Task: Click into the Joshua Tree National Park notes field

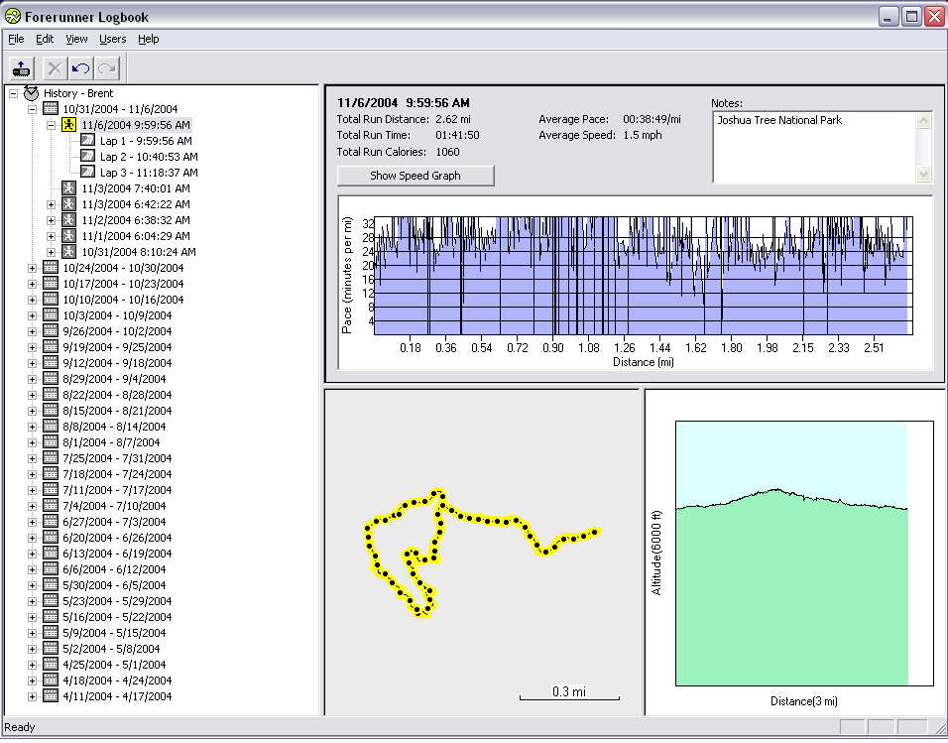Action: [x=815, y=147]
